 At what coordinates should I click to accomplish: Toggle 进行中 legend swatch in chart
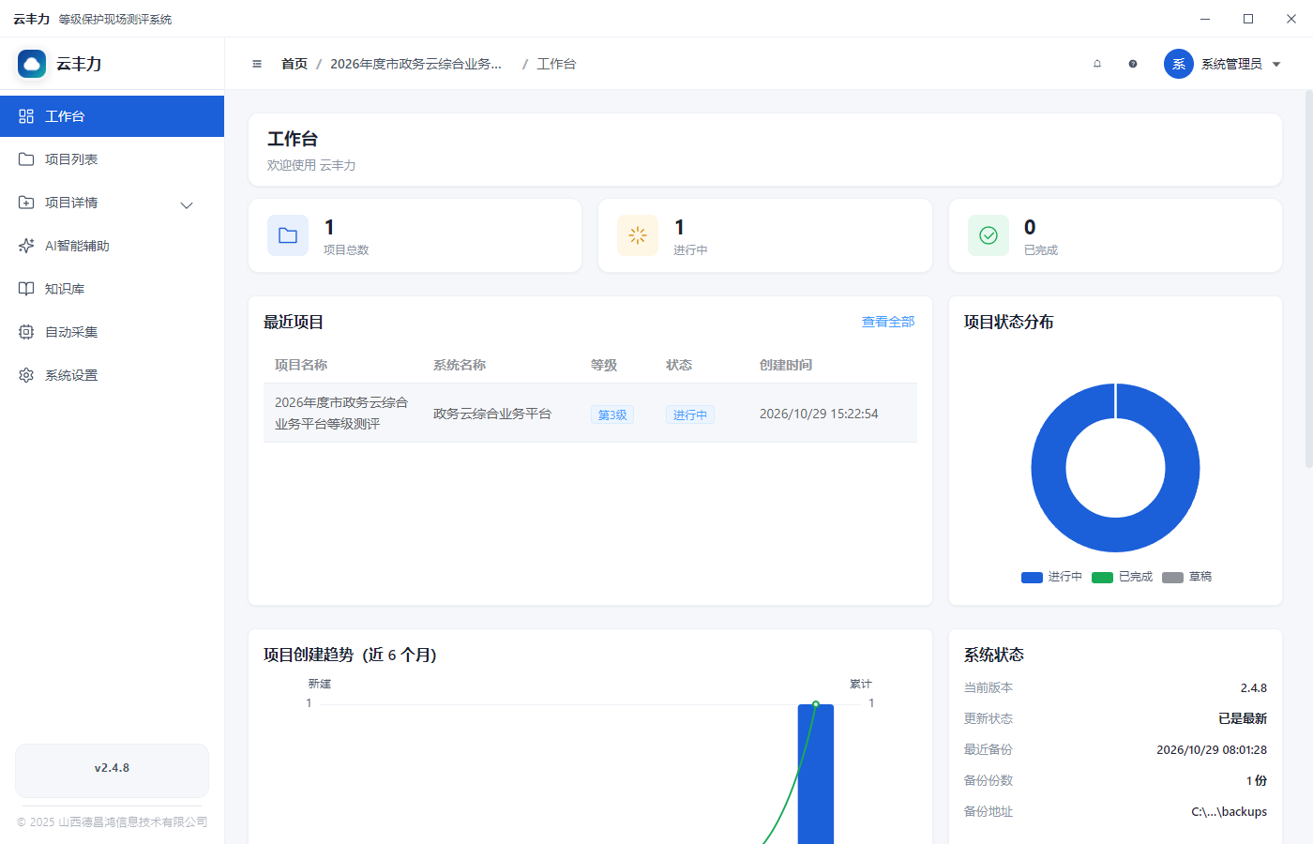(x=1032, y=578)
